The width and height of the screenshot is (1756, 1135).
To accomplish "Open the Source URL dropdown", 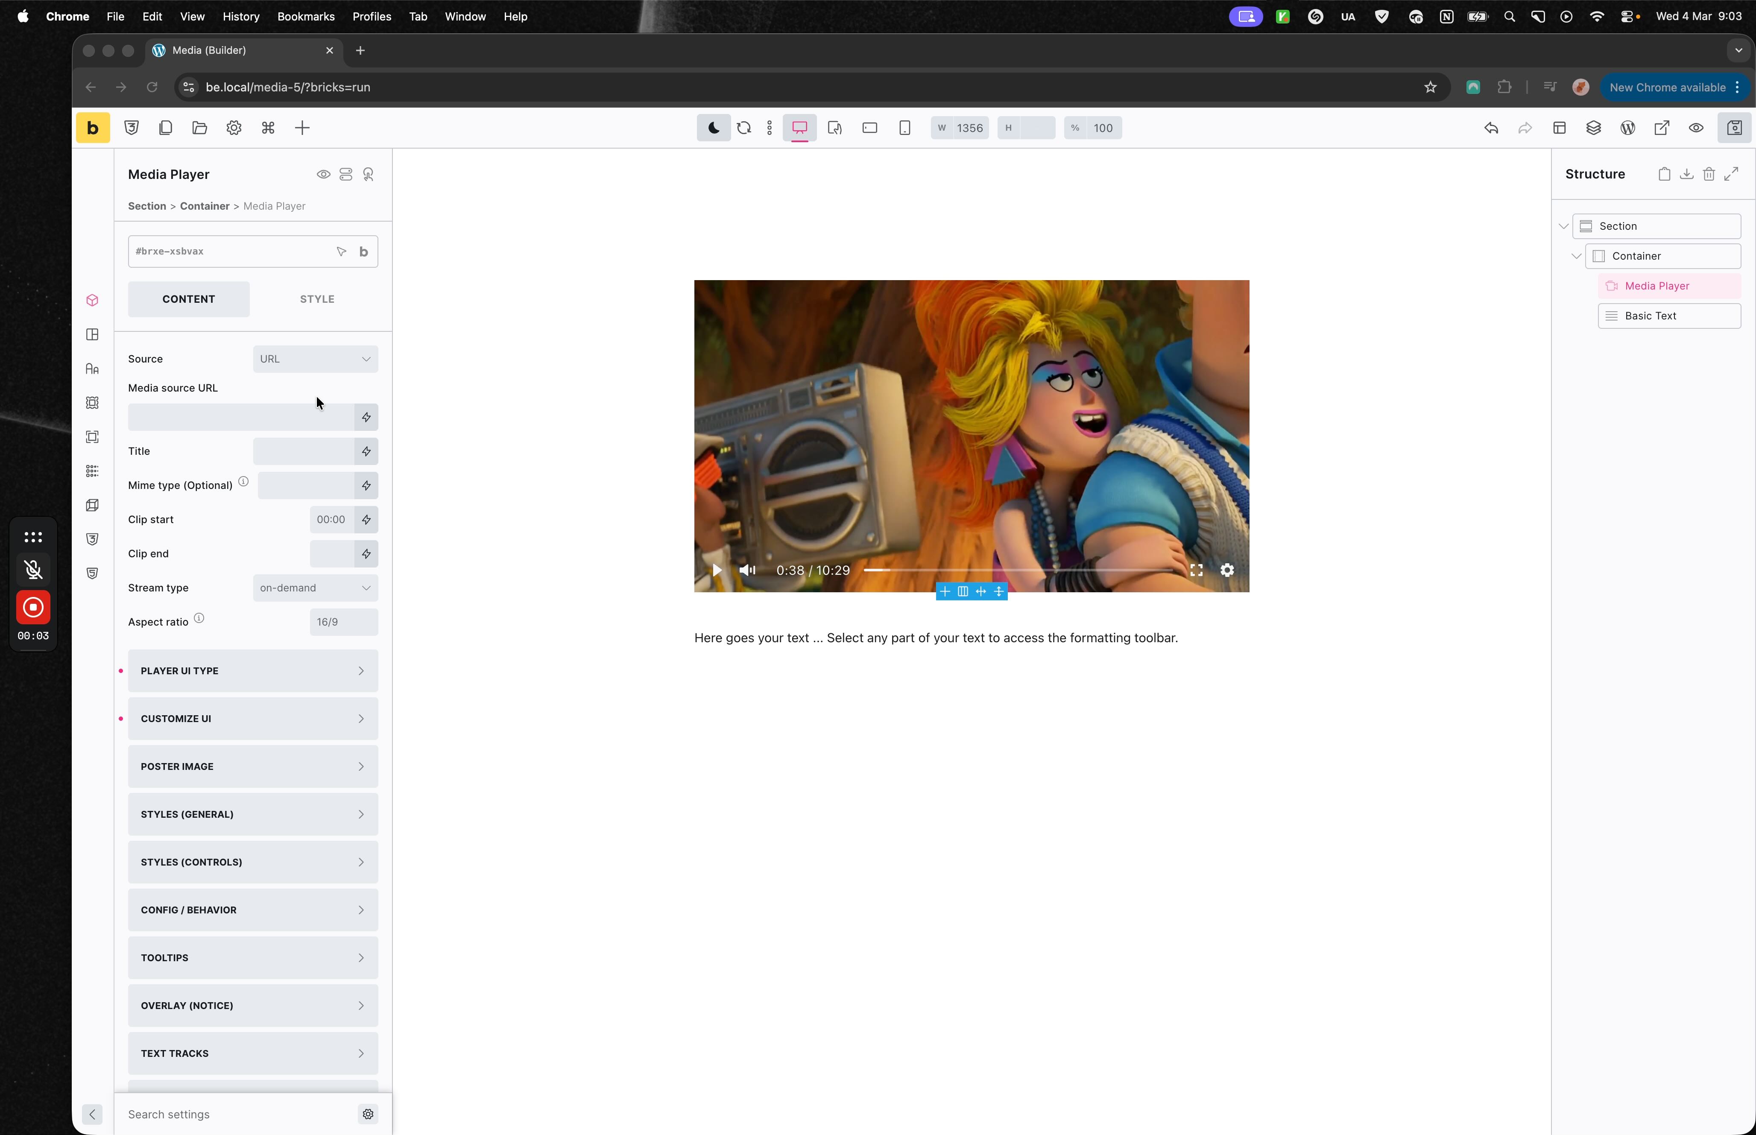I will [316, 360].
